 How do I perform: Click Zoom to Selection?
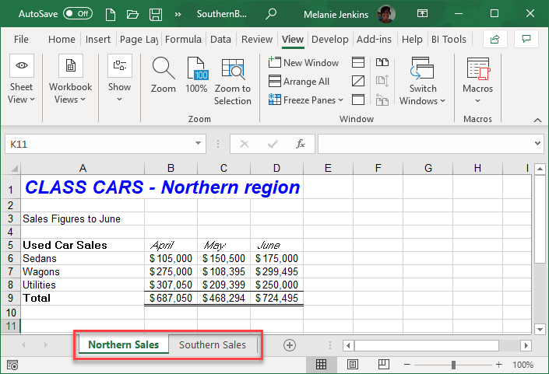[233, 82]
